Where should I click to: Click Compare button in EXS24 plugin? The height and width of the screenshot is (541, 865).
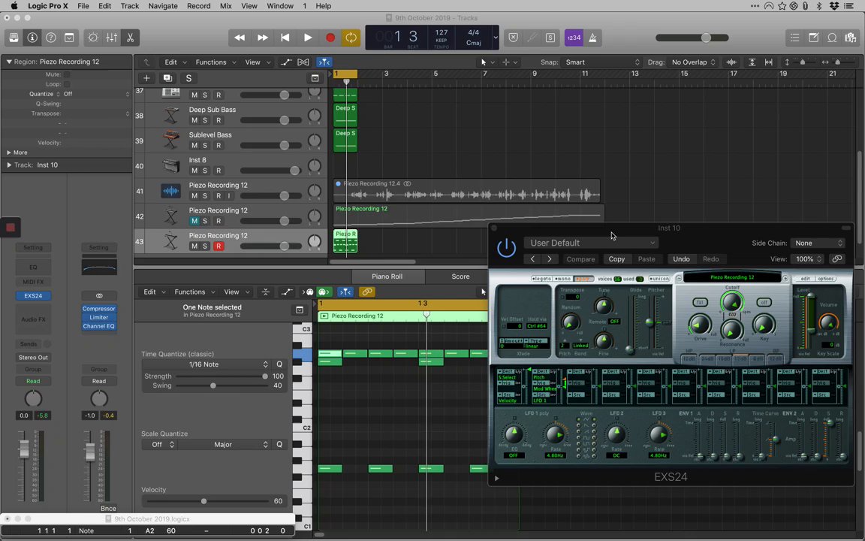point(580,259)
